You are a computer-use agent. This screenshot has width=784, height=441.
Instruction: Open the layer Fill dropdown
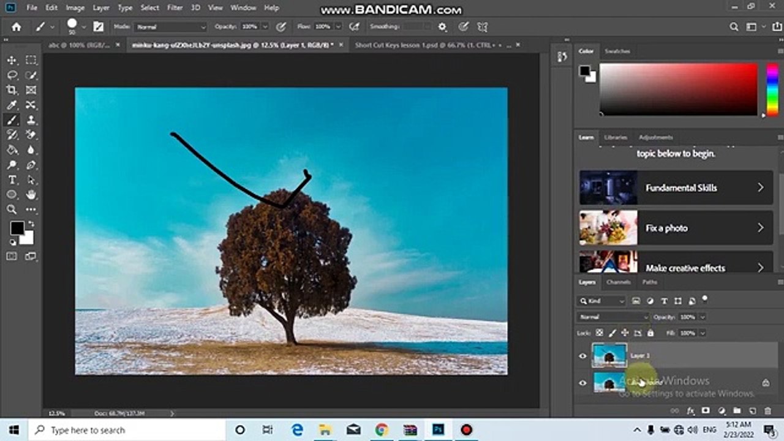pyautogui.click(x=702, y=333)
